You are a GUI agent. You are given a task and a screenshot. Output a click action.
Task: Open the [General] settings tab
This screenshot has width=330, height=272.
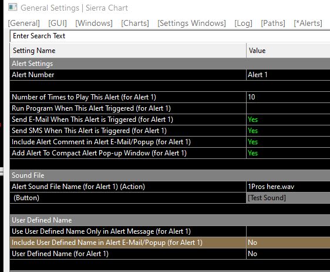pos(24,23)
